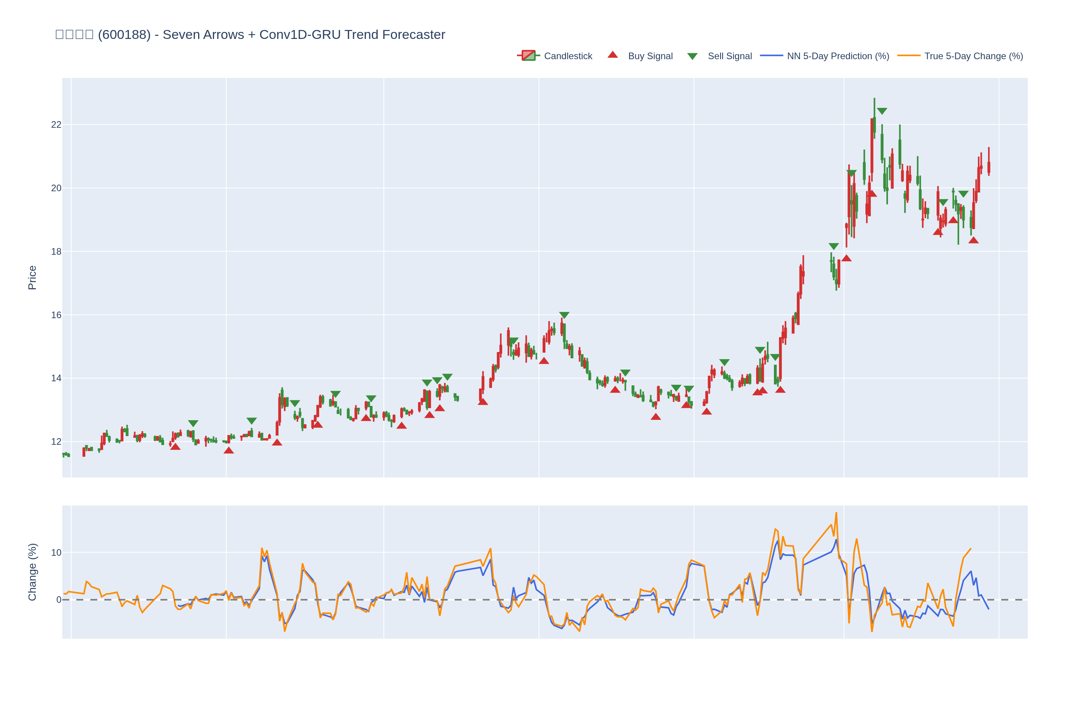Click the green Sell Signal triangle in legend
The width and height of the screenshot is (1090, 701).
click(x=692, y=56)
